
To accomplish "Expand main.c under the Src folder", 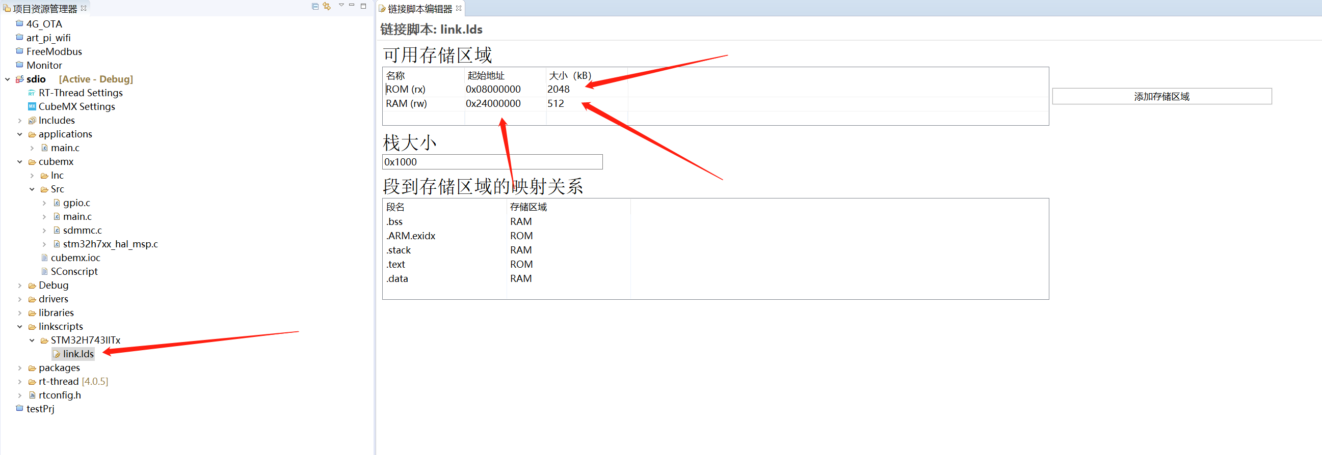I will (x=44, y=217).
